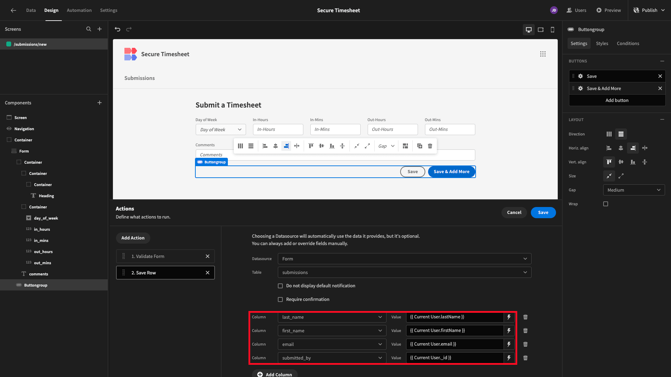Open the submitted_by column dropdown
Screen dimensions: 671x377
point(332,358)
